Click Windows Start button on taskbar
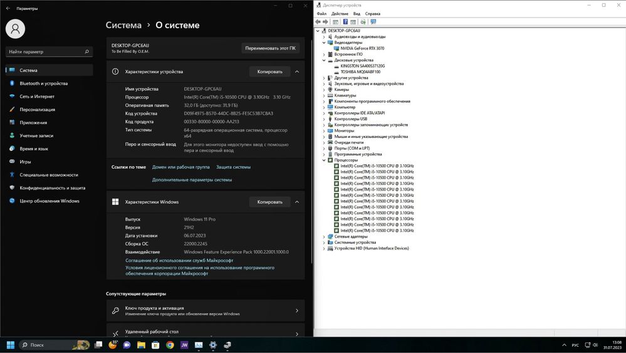 click(x=11, y=345)
